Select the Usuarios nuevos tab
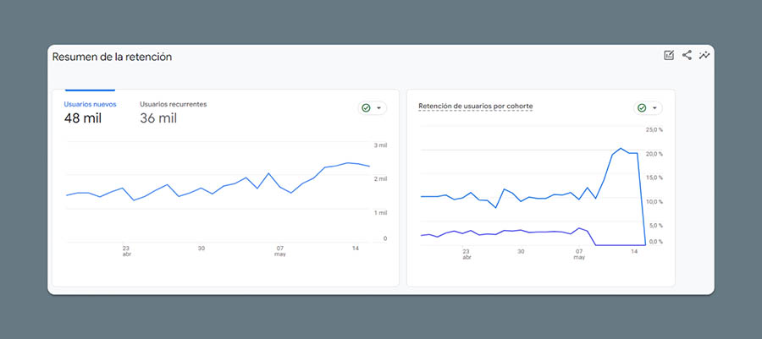 (90, 104)
